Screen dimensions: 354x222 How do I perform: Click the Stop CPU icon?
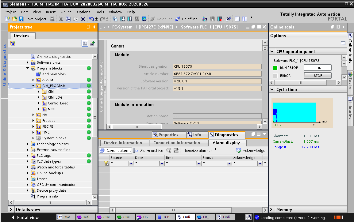pyautogui.click(x=219, y=19)
